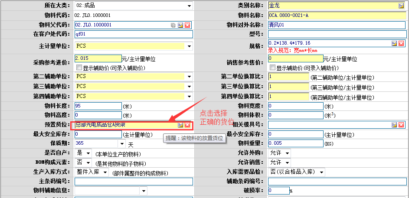The image size is (409, 198).
Task: Click the 销售参考售价 input field
Action: pos(296,58)
